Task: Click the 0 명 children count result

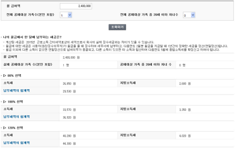Action: [x=182, y=65]
